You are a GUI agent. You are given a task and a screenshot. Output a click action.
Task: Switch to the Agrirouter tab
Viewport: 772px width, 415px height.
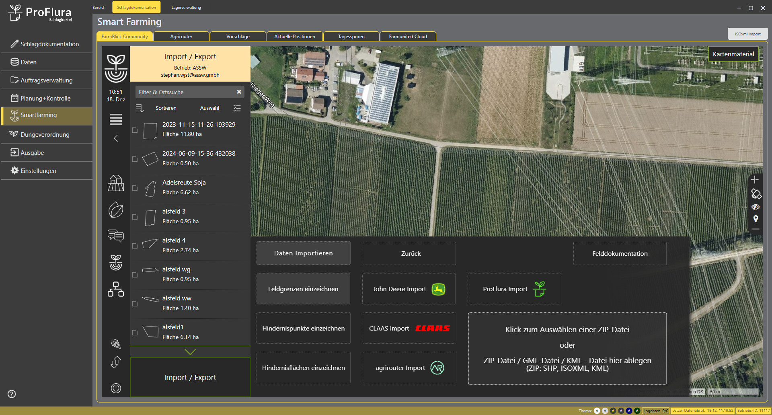pyautogui.click(x=181, y=37)
